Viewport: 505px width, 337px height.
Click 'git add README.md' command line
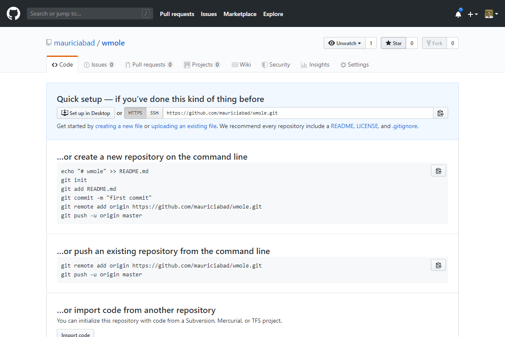tap(88, 189)
